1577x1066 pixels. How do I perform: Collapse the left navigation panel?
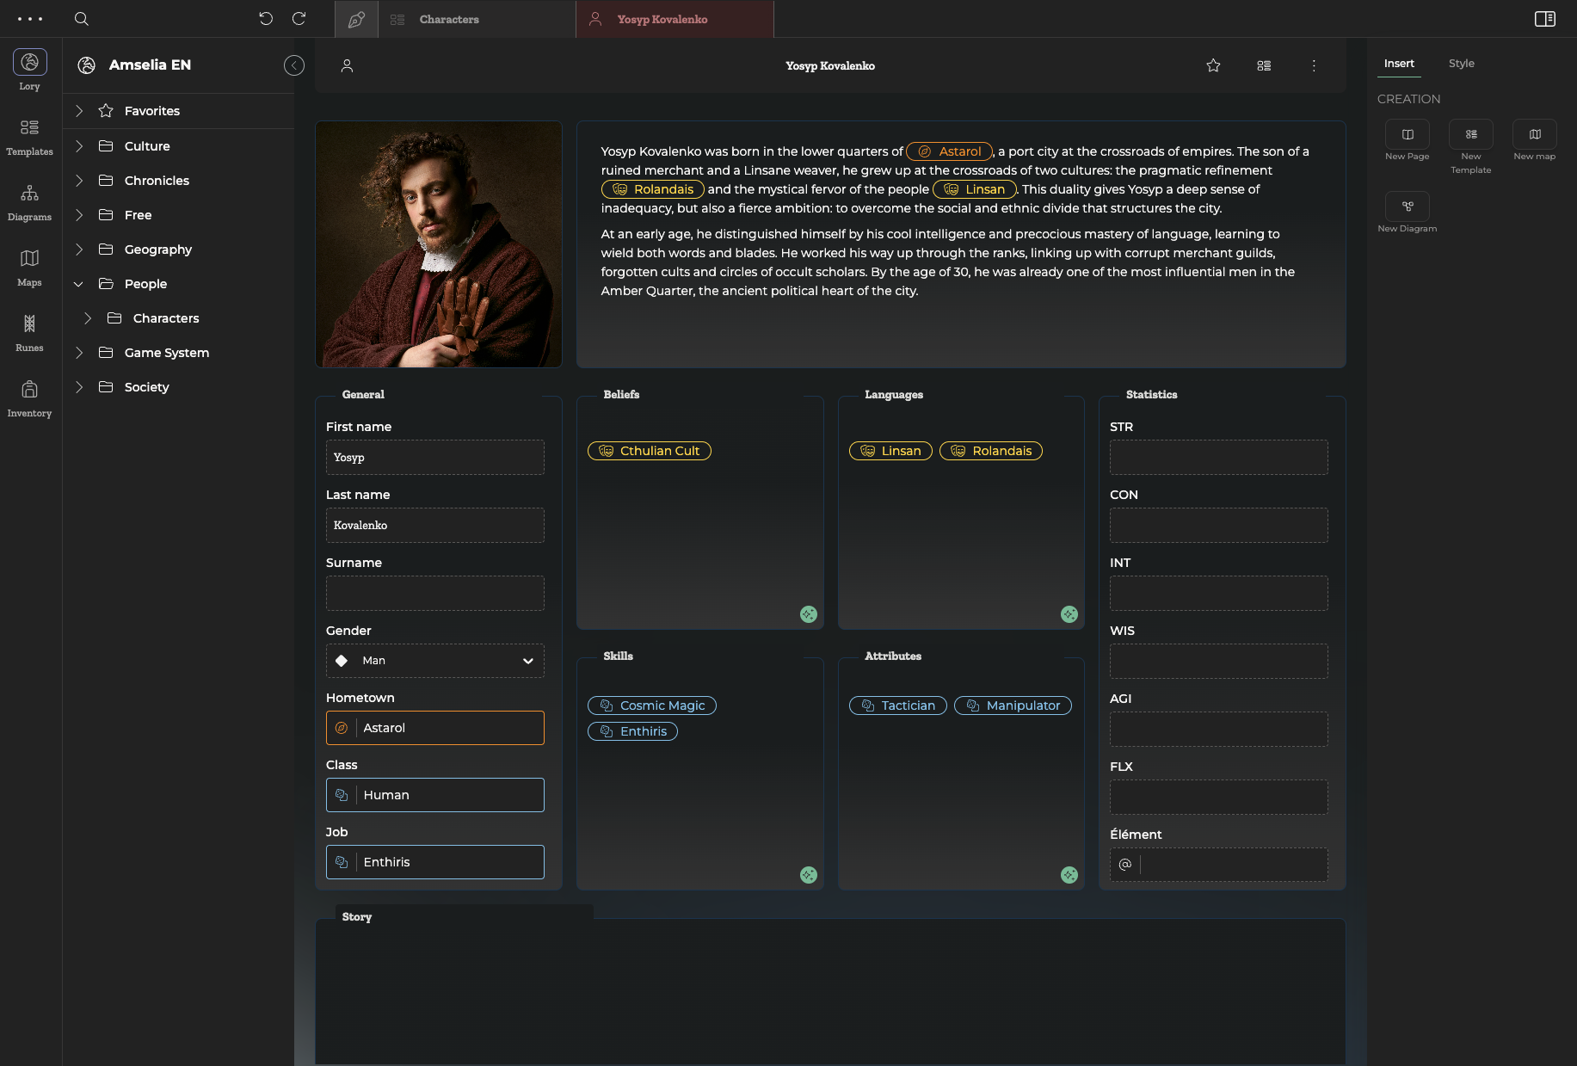[294, 65]
